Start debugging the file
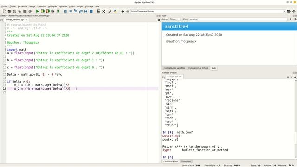The width and height of the screenshot is (297, 167). coord(65,11)
